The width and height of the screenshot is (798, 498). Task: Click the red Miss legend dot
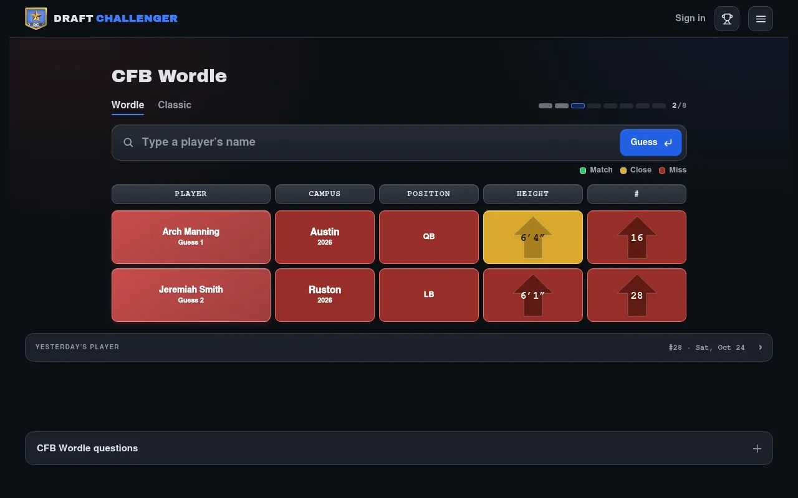[662, 170]
